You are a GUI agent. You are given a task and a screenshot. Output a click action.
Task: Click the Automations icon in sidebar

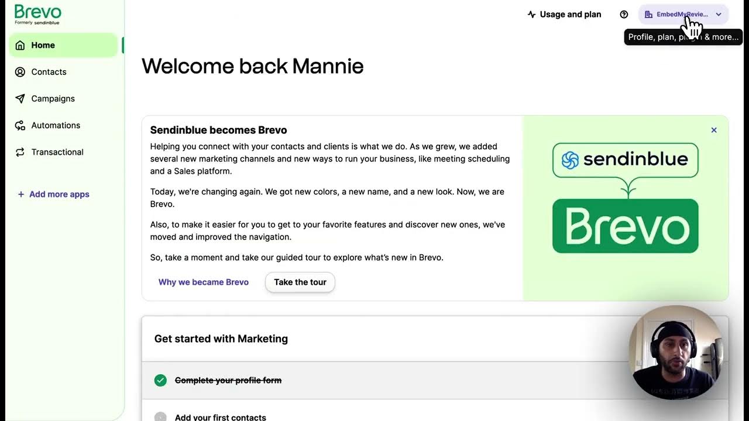(x=20, y=126)
